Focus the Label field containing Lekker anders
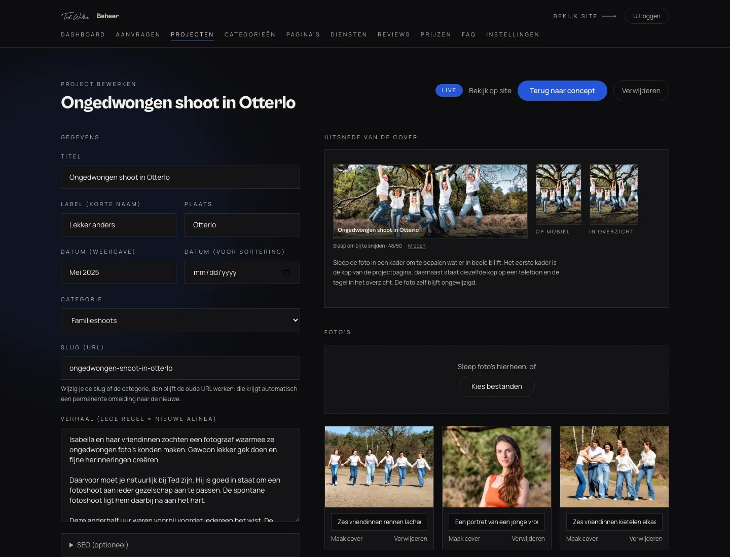730x557 pixels. point(119,225)
